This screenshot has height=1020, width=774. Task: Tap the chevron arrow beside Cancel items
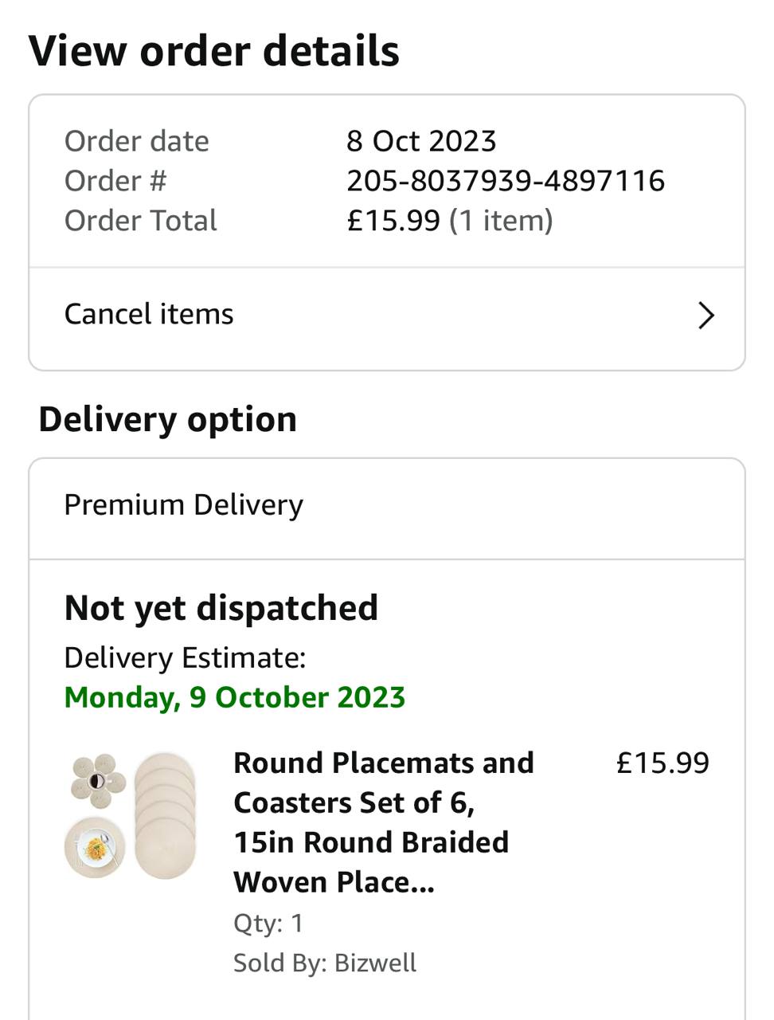point(706,316)
